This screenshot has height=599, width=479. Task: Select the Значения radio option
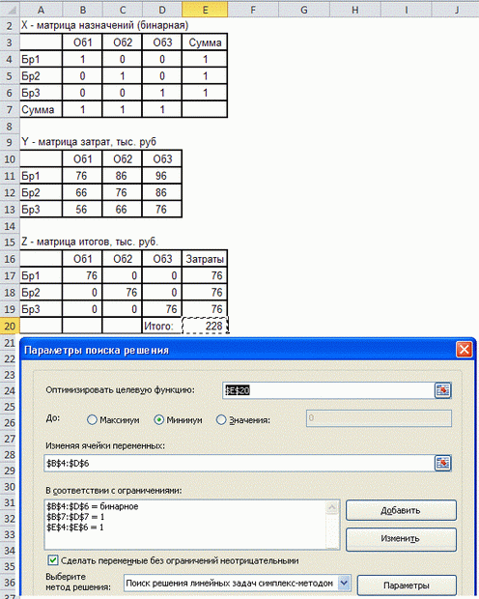pos(221,420)
